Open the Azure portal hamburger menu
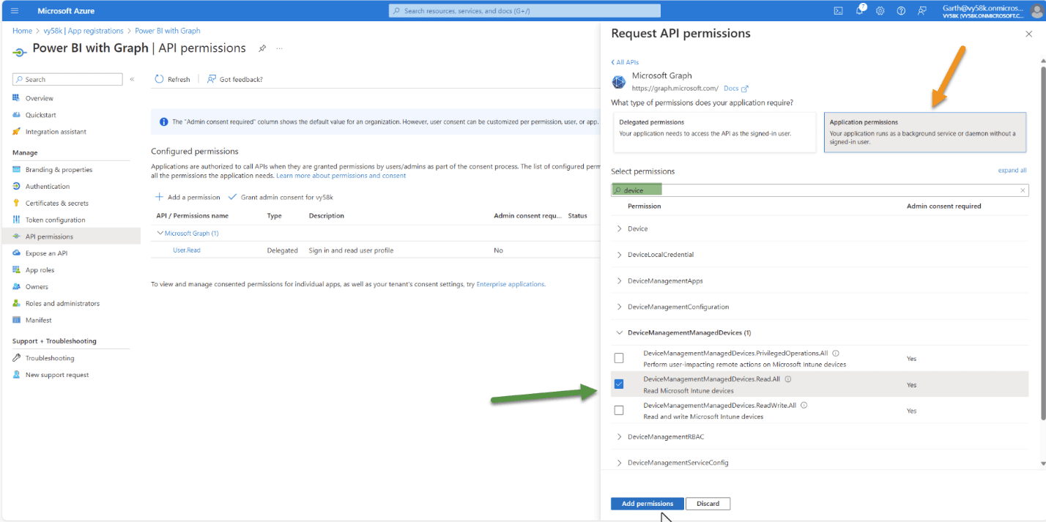The image size is (1046, 522). pos(15,11)
